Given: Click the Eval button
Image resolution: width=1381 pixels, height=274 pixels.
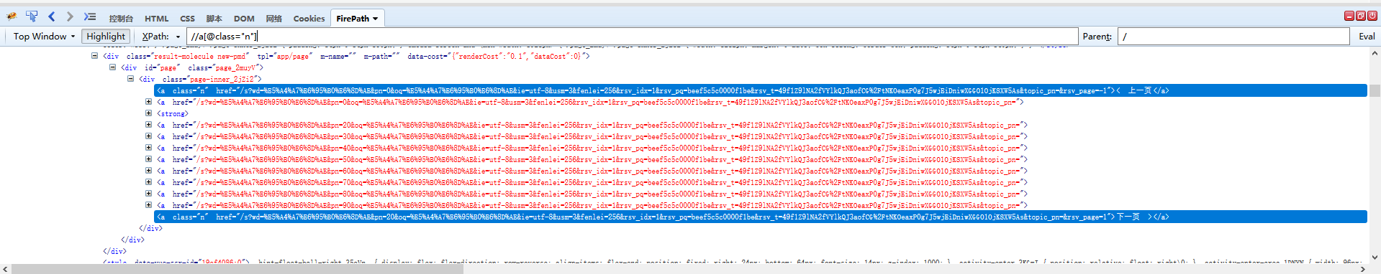Looking at the screenshot, I should click(x=1367, y=37).
